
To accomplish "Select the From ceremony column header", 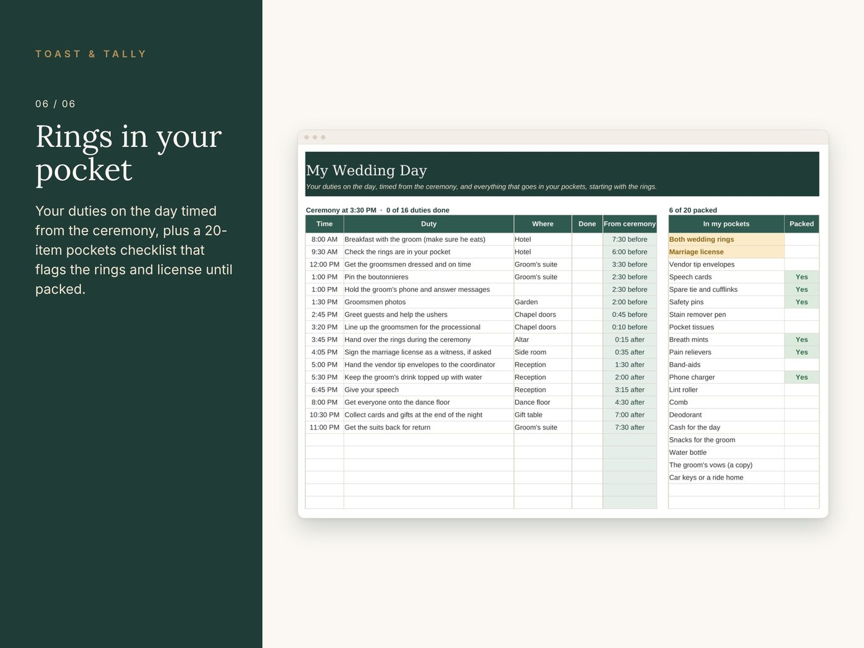I will (x=629, y=224).
